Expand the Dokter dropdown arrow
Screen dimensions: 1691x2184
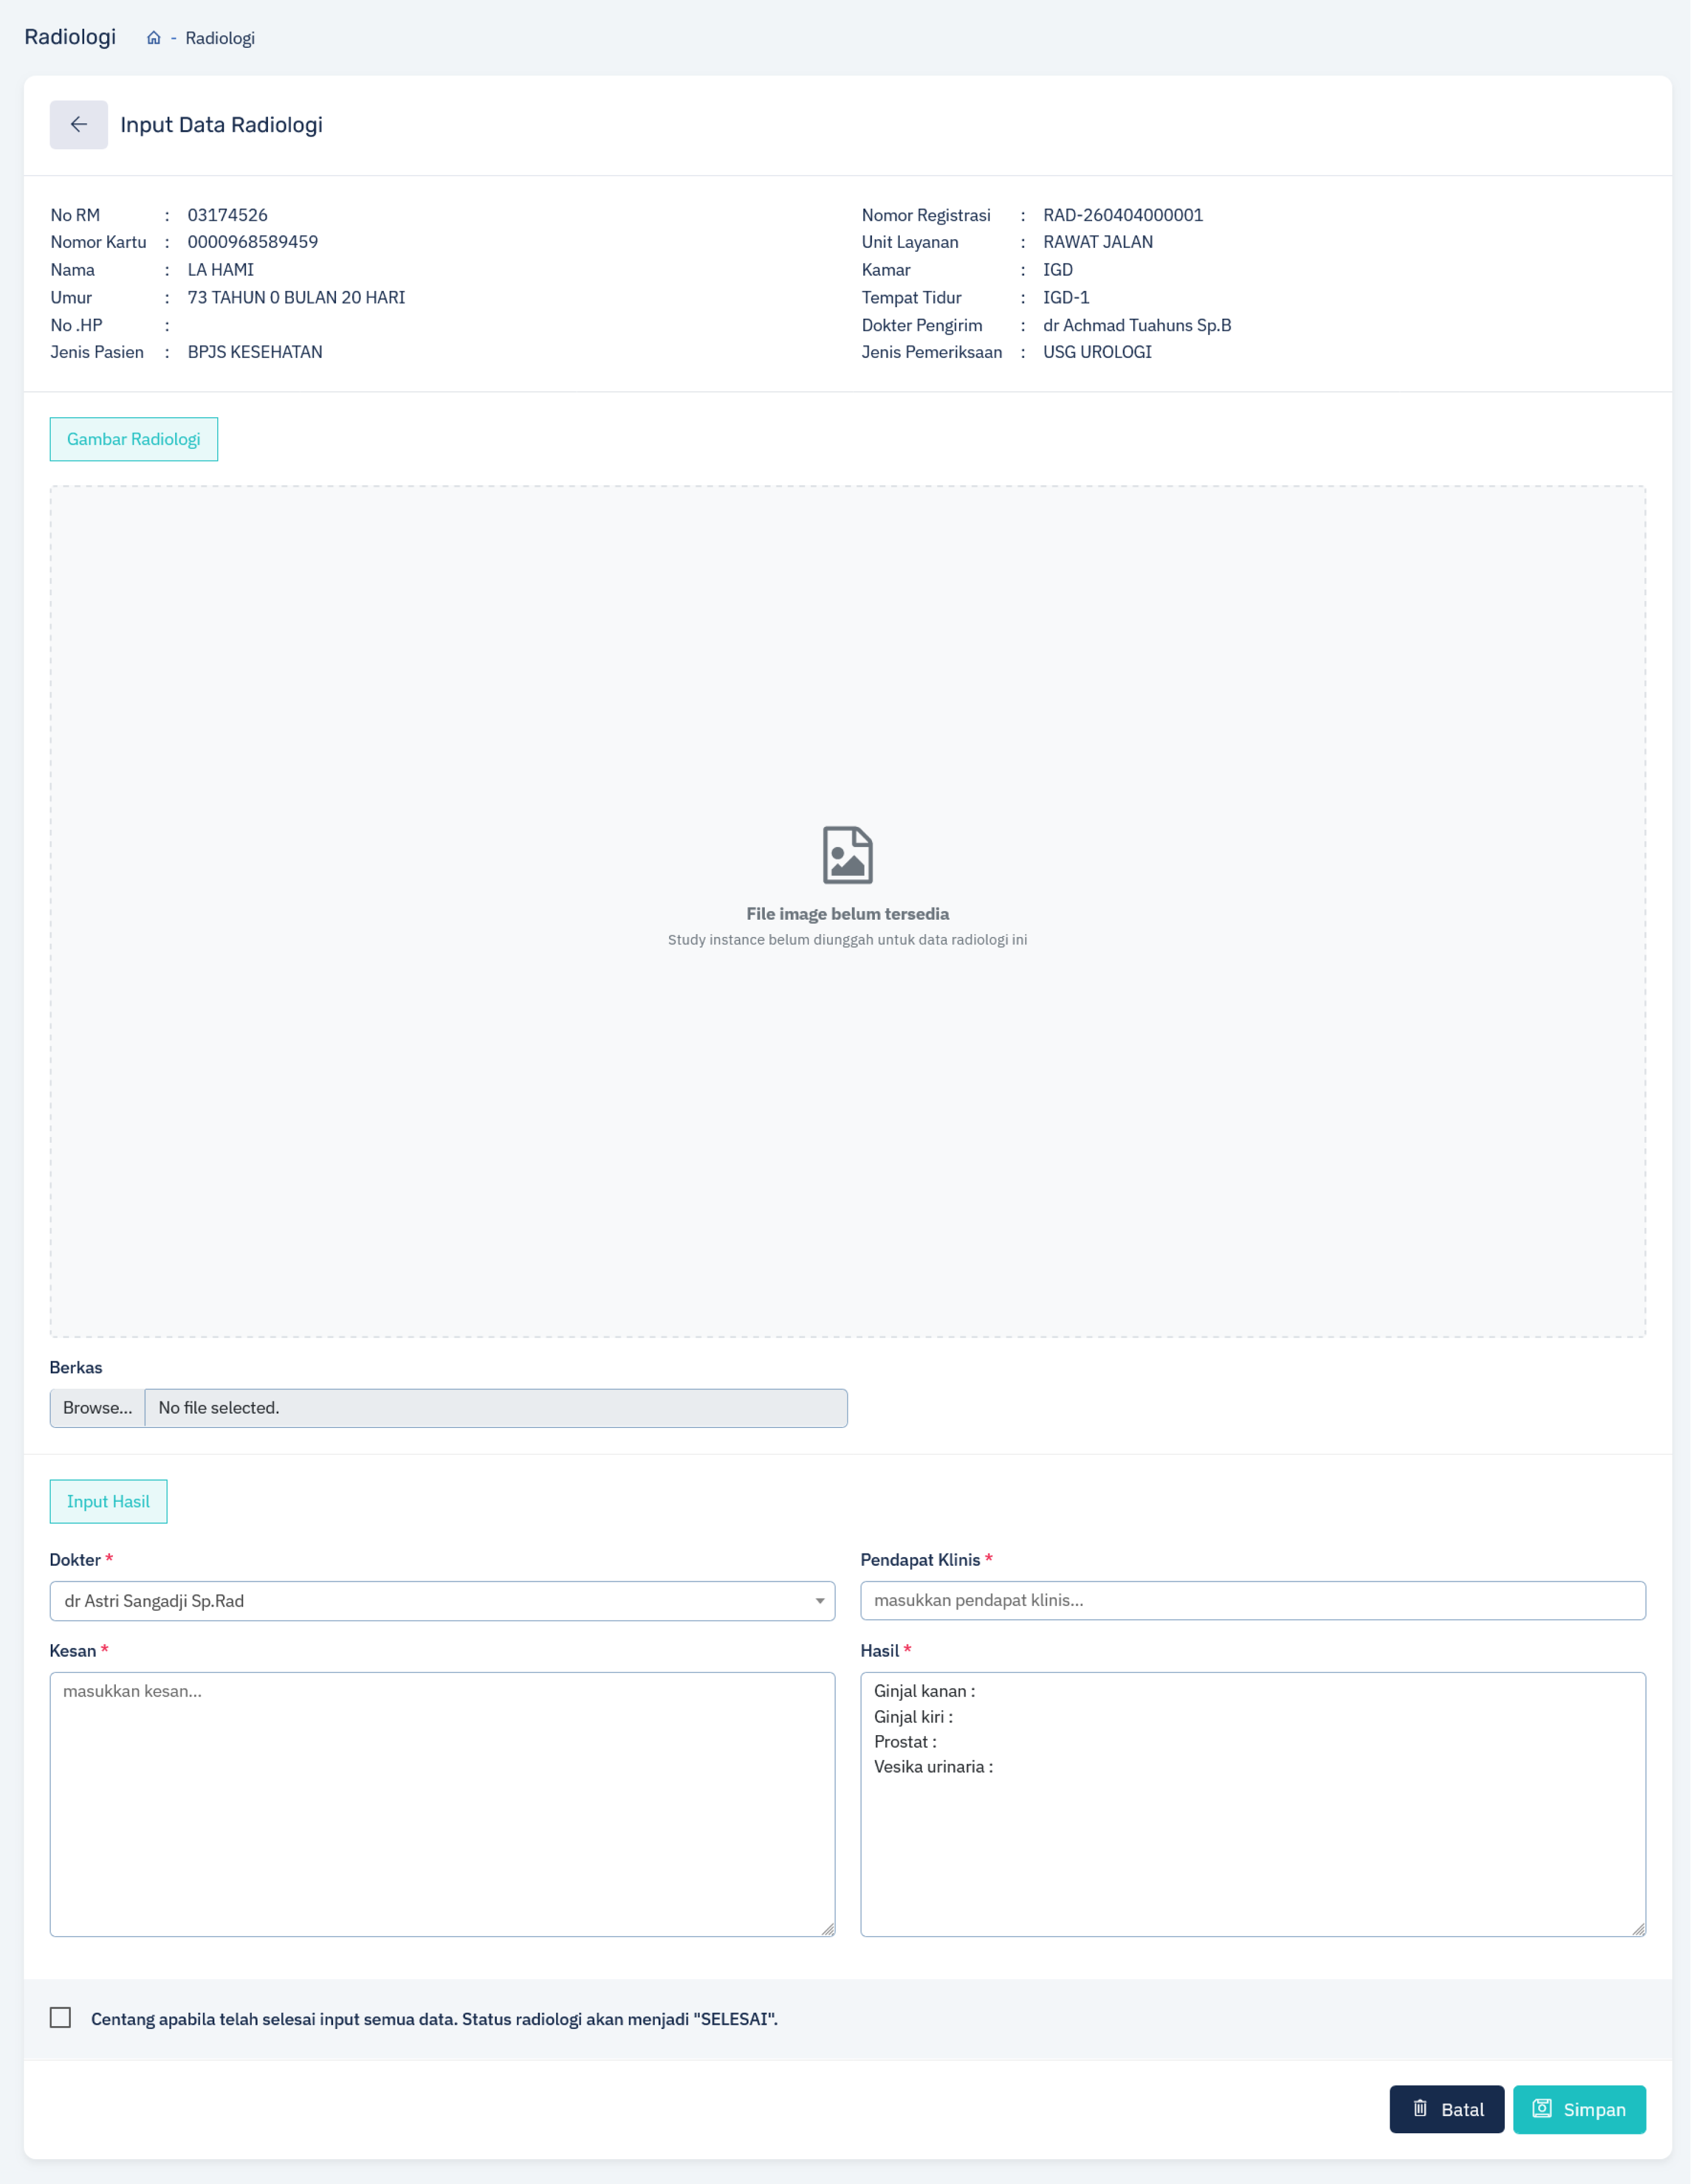(x=820, y=1601)
